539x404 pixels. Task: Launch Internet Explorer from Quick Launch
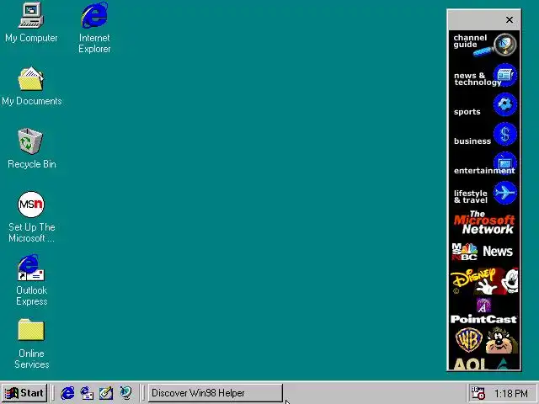[67, 393]
